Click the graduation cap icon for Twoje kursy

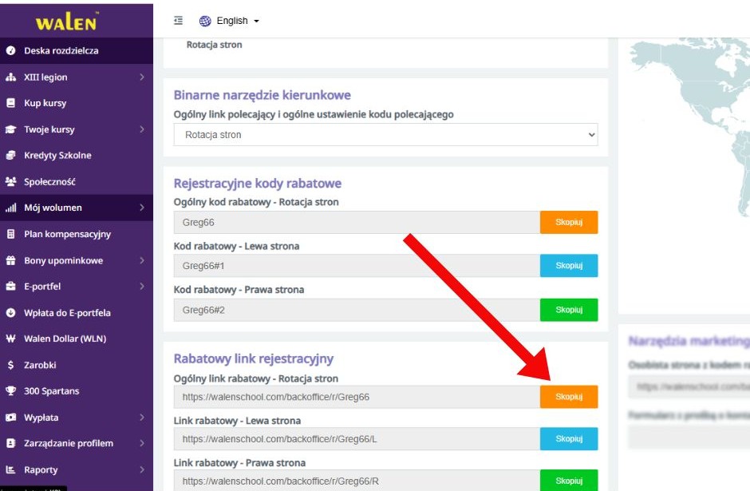click(x=10, y=129)
